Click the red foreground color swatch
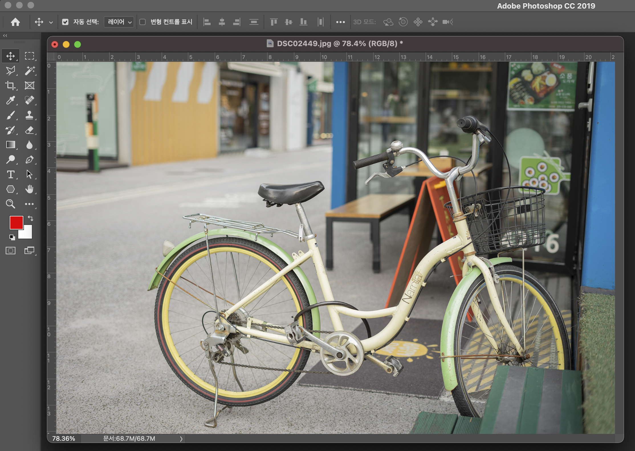 (16, 222)
